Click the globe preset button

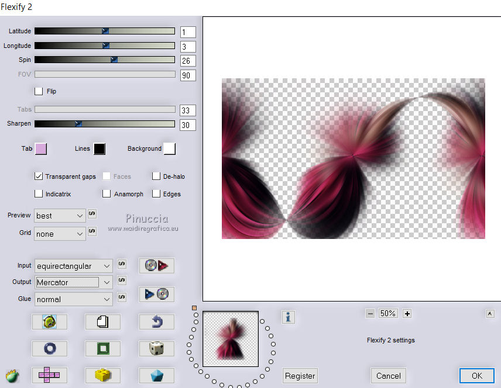(x=50, y=321)
